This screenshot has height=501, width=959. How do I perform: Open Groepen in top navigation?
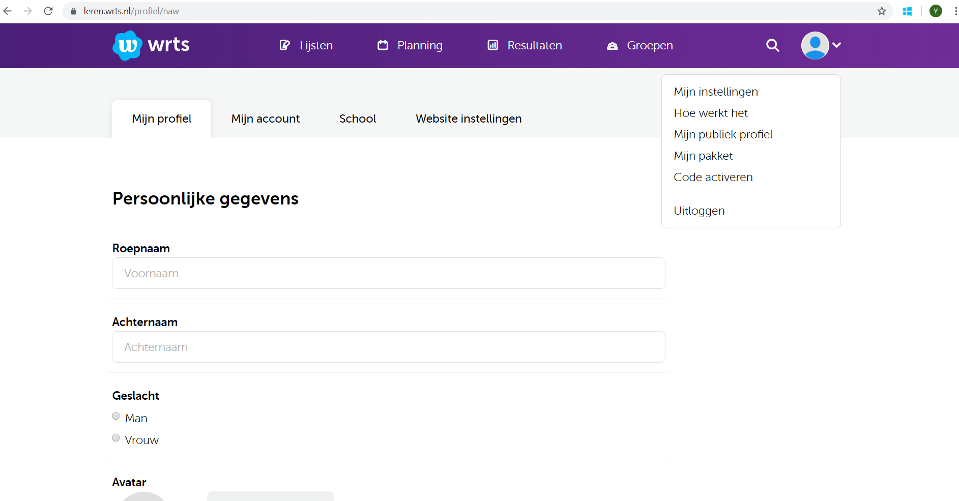pos(650,45)
